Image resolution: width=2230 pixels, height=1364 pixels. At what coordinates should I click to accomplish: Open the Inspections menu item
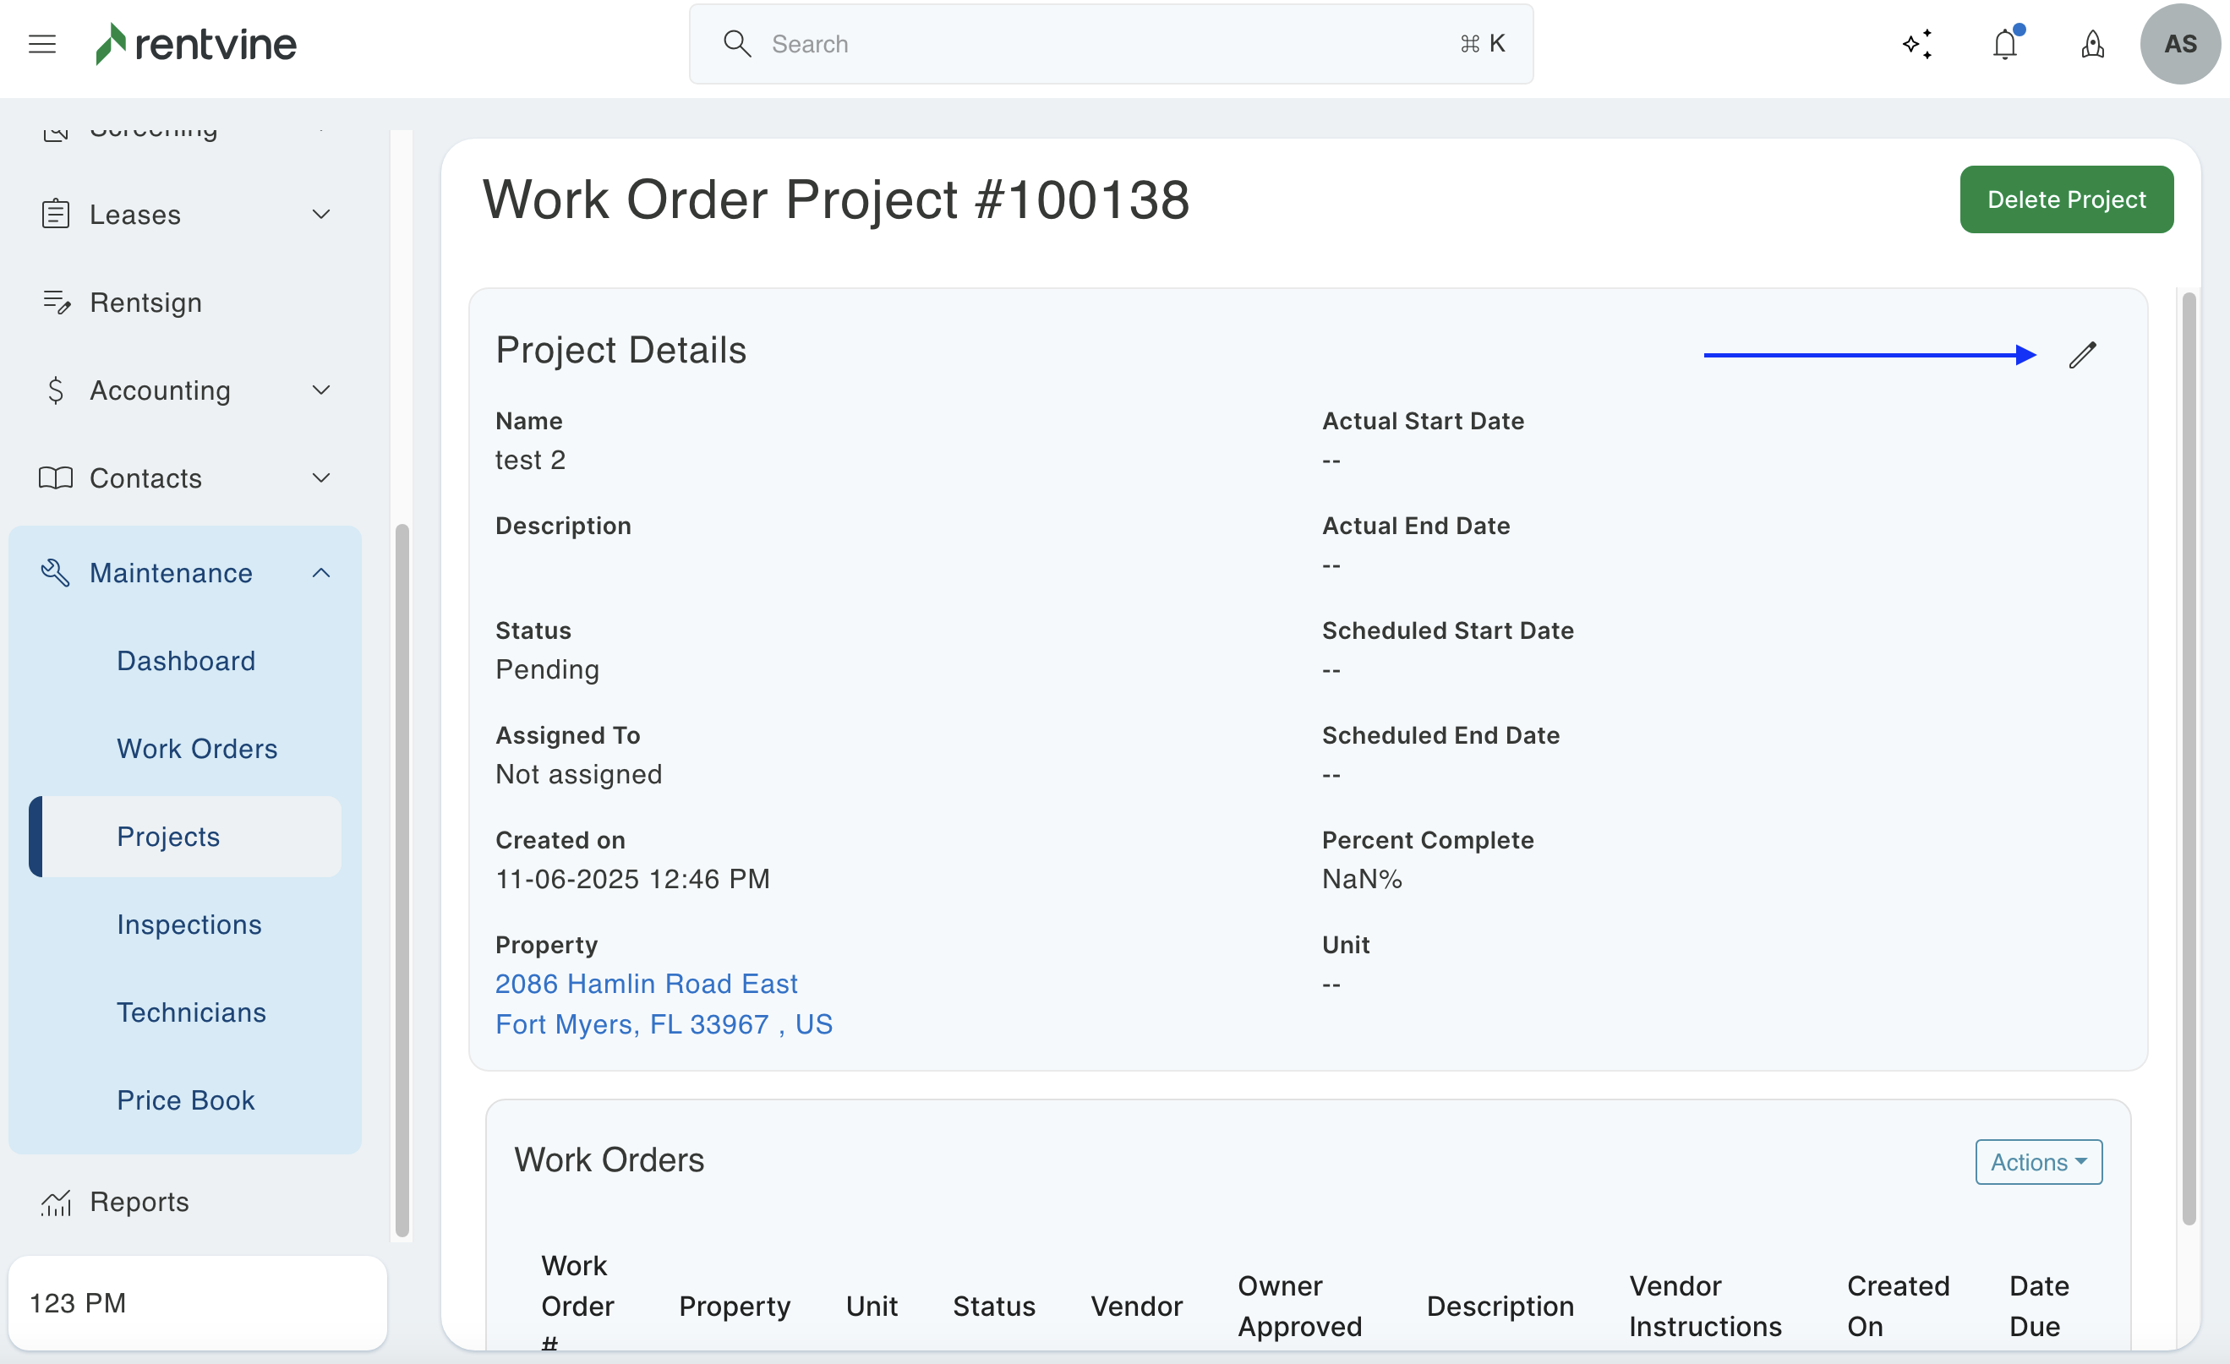[189, 925]
